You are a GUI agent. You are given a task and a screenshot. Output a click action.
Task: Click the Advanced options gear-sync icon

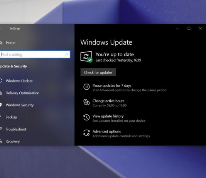[86, 133]
